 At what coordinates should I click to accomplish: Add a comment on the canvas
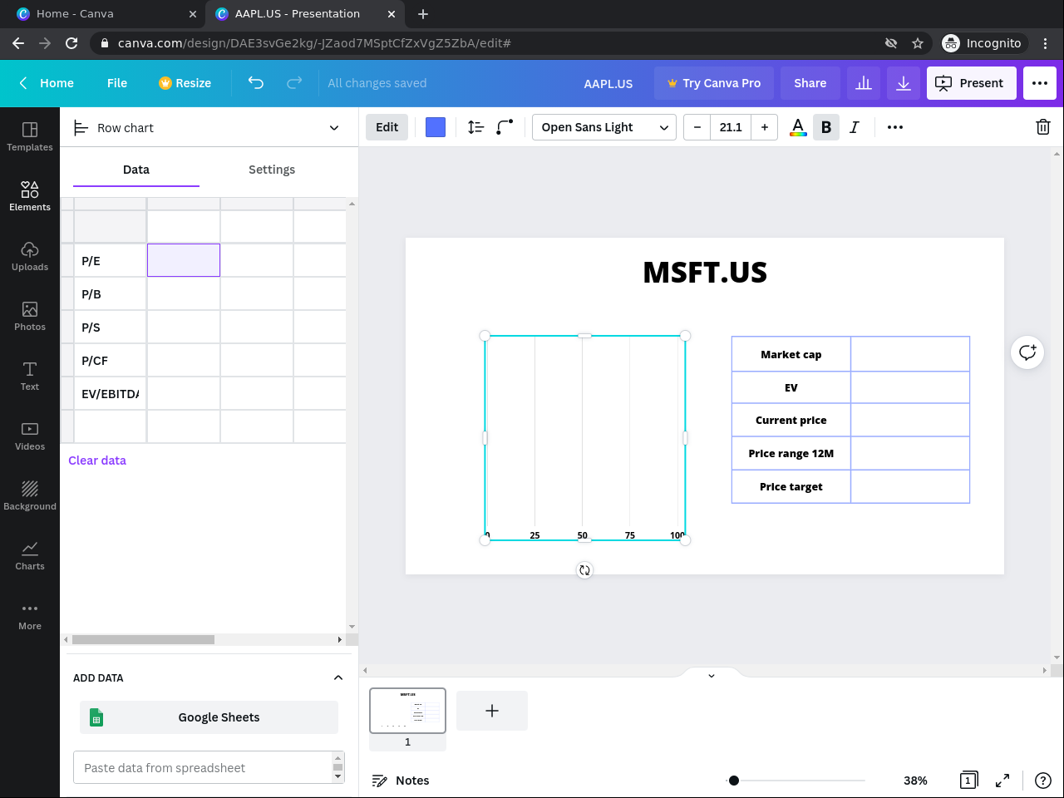(x=1027, y=352)
